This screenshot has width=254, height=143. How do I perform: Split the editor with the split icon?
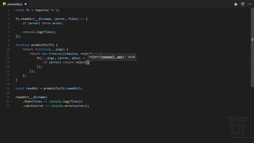click(x=242, y=4)
